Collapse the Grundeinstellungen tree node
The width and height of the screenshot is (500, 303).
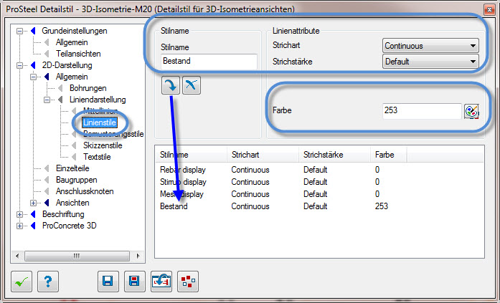pyautogui.click(x=20, y=32)
